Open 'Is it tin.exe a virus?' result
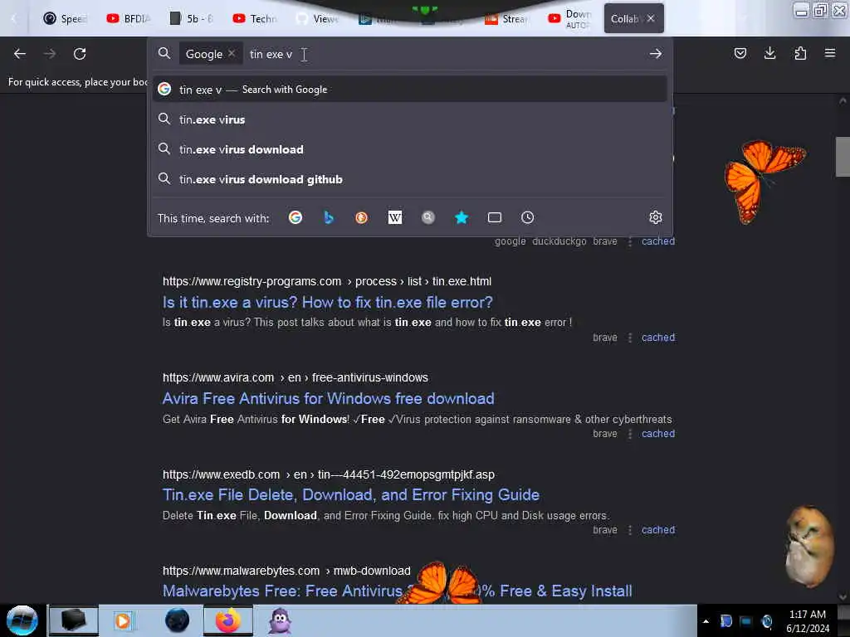The height and width of the screenshot is (637, 850). click(327, 302)
